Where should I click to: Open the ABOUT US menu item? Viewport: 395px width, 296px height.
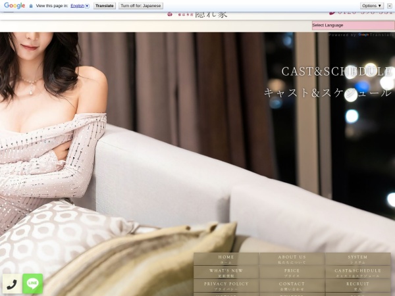pos(292,259)
